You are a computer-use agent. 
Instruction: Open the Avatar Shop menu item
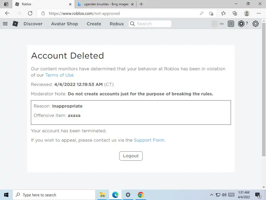[64, 24]
